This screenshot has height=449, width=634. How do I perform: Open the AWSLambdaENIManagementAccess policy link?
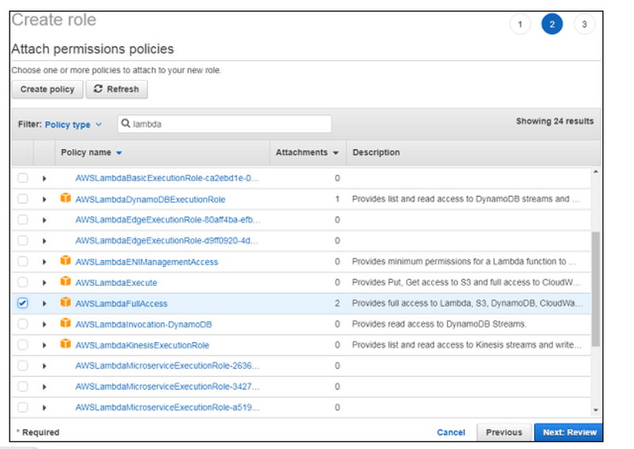pos(147,262)
